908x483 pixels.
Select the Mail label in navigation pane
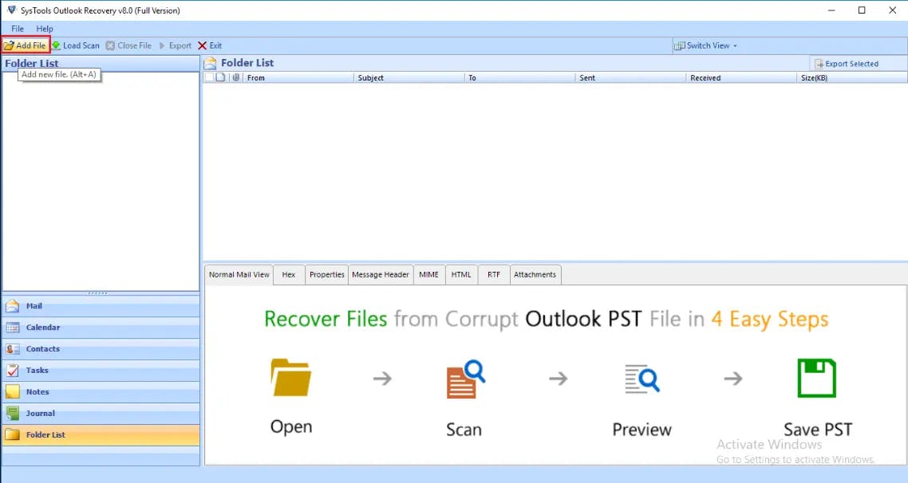[34, 306]
